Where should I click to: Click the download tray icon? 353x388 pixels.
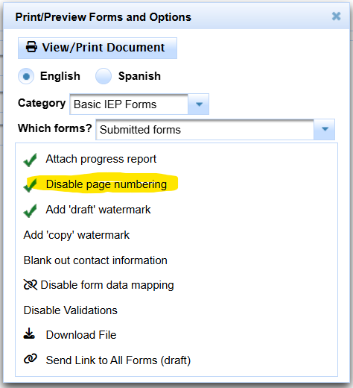pyautogui.click(x=29, y=334)
